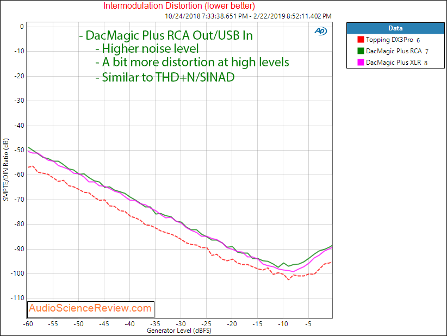Click the -35 tick on the horizontal axis
Image resolution: width=447 pixels, height=336 pixels.
point(156,324)
